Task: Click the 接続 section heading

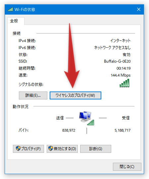Action: coord(17,33)
